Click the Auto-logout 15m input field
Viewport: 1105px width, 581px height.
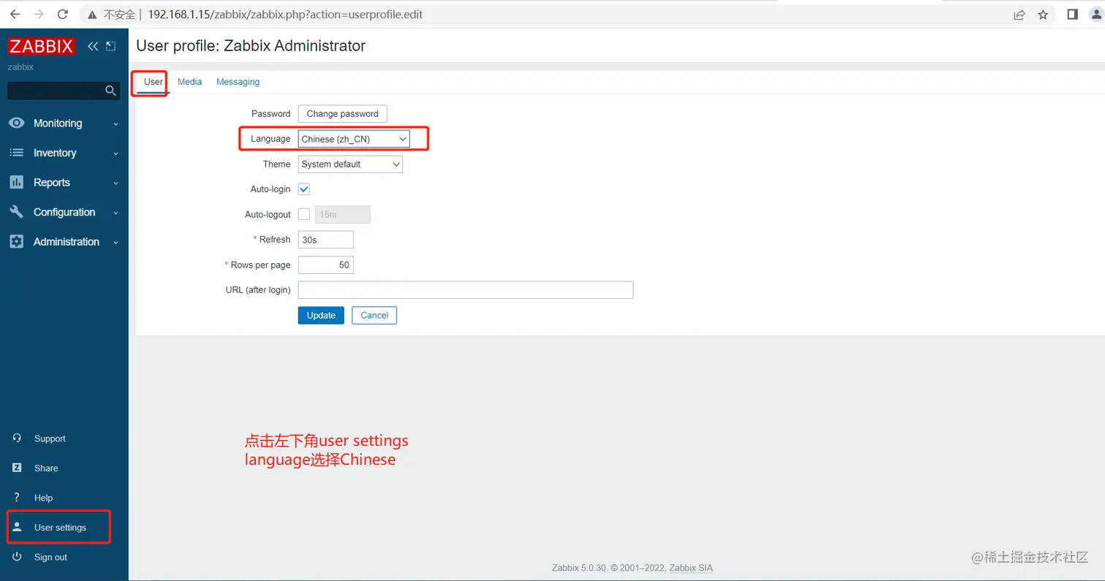point(343,214)
